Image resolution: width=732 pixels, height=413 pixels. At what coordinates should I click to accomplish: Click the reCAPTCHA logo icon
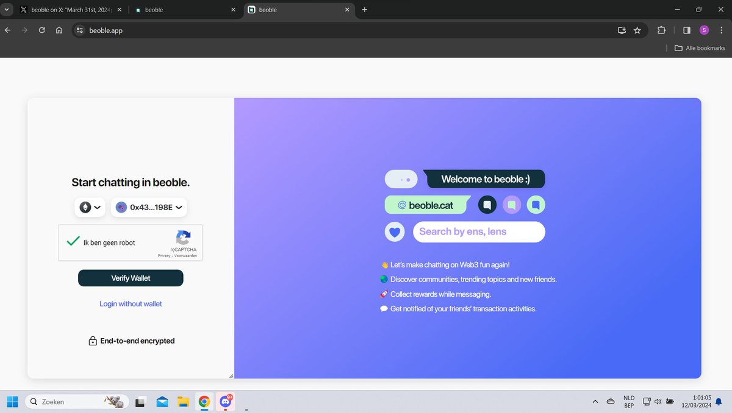click(183, 238)
